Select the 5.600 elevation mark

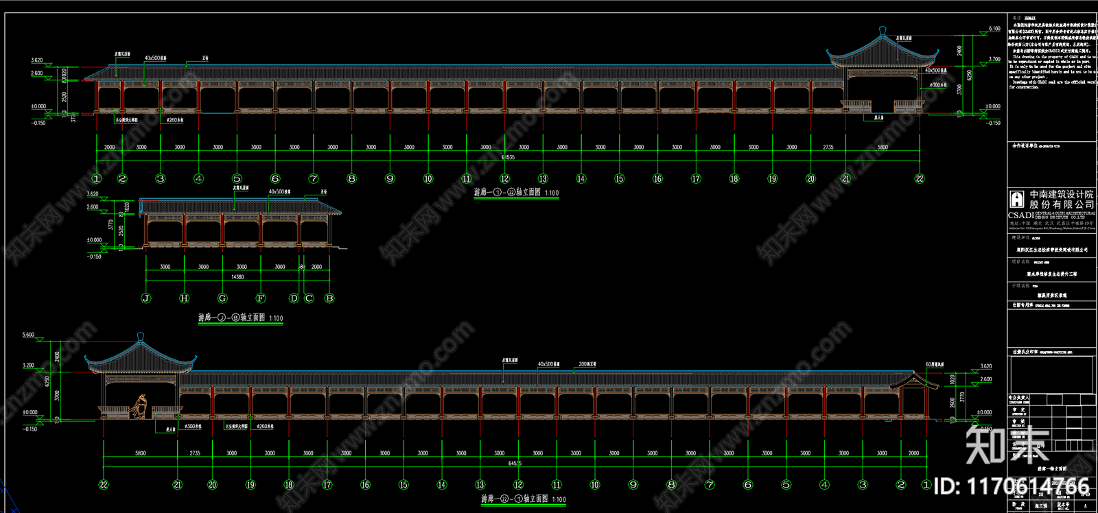tap(28, 335)
